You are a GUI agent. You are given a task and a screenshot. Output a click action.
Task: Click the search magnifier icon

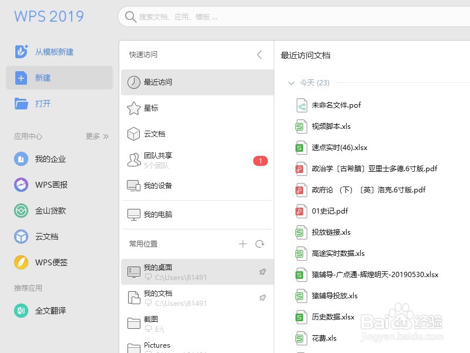point(130,17)
